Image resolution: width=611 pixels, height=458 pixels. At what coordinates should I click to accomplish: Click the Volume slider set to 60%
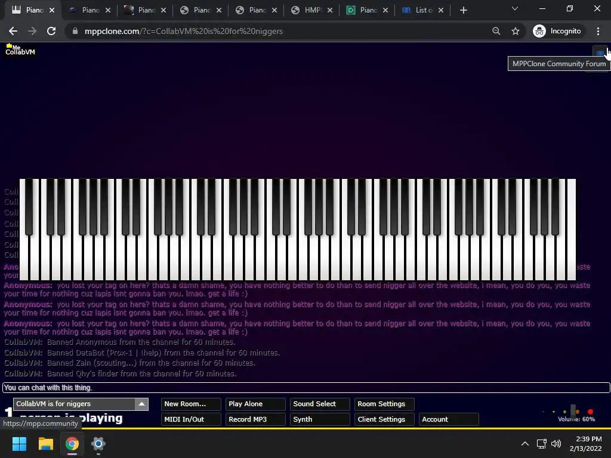(x=573, y=411)
